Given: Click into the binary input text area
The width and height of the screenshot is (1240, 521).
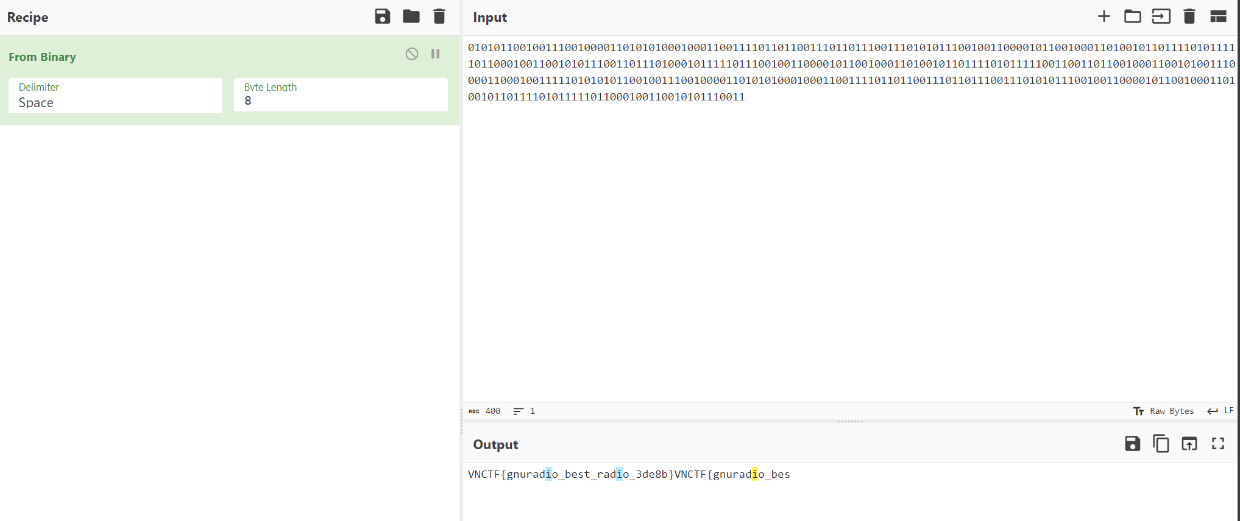Looking at the screenshot, I should (850, 219).
